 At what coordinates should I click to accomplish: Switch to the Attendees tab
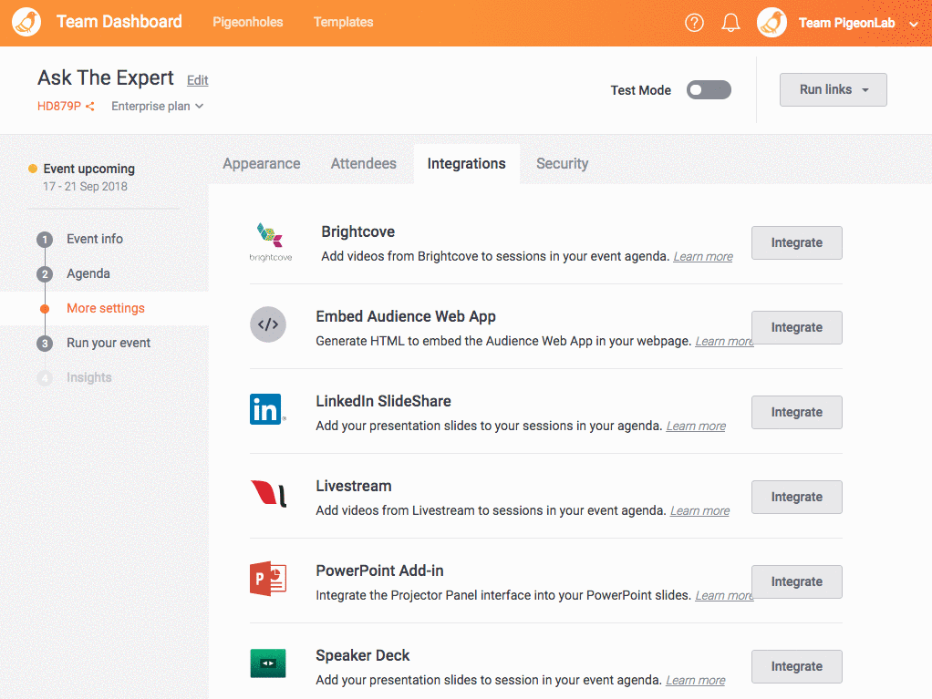point(364,163)
